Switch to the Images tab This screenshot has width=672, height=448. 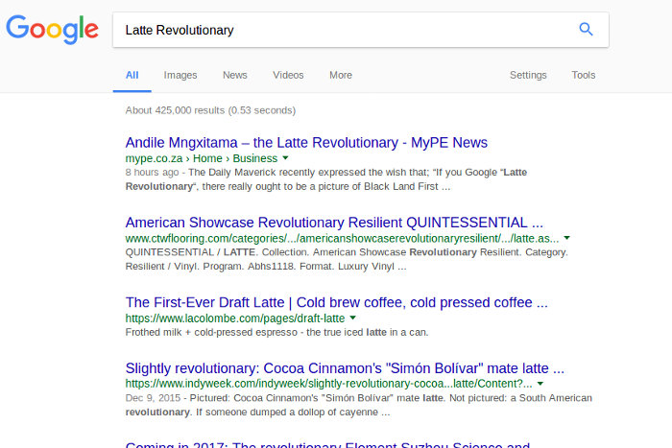180,76
